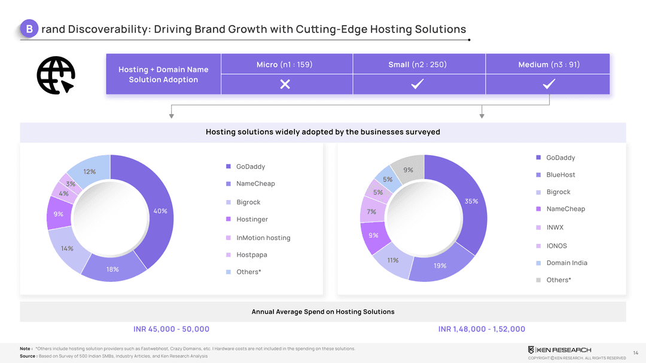Select the Small (n2 : 250) column header
This screenshot has width=646, height=363.
tap(418, 64)
